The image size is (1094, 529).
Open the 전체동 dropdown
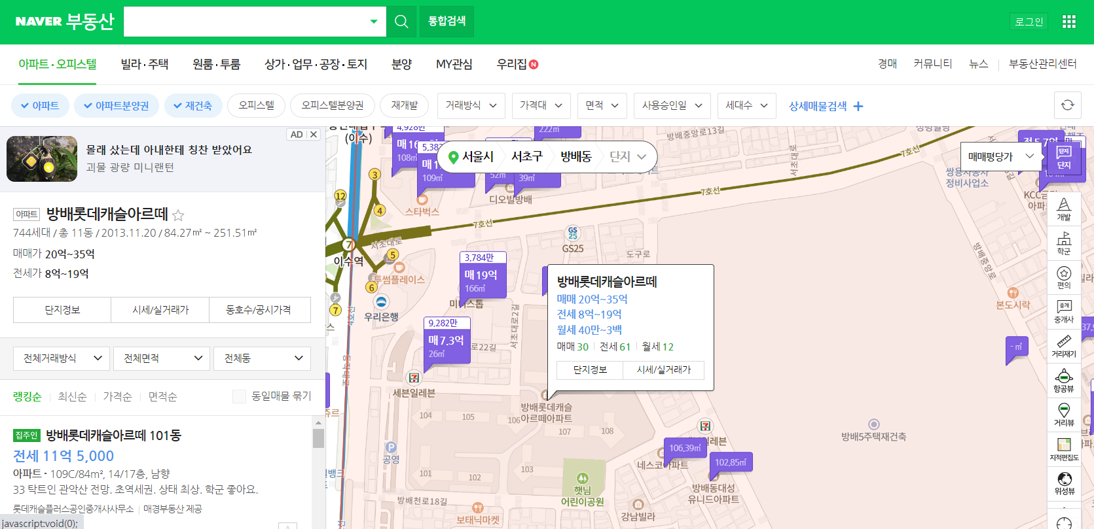[x=262, y=358]
